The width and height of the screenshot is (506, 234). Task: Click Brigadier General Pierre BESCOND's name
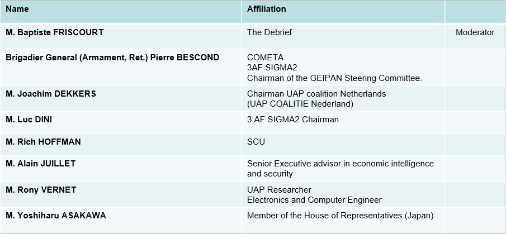[x=112, y=58]
